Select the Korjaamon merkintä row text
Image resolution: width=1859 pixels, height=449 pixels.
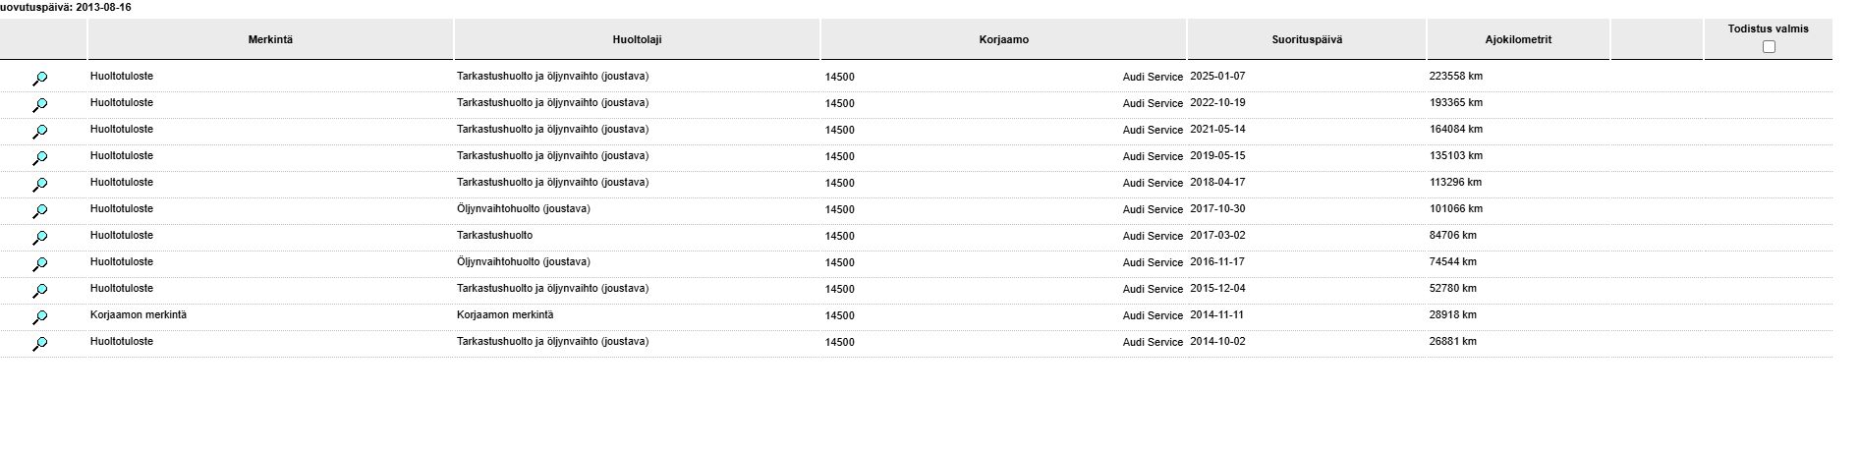139,315
